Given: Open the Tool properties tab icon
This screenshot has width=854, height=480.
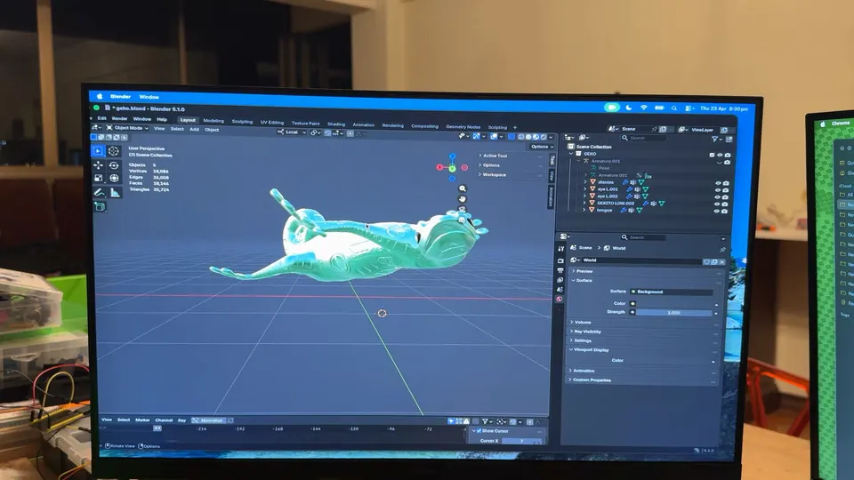Looking at the screenshot, I should (561, 249).
